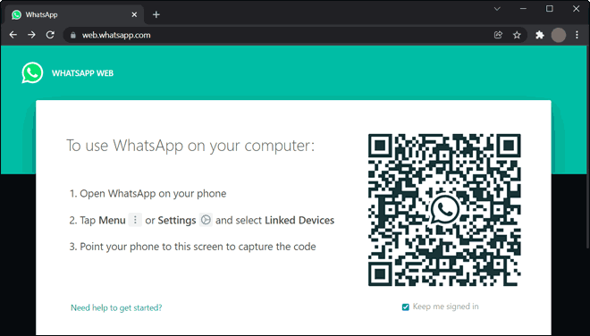Open the share this page icon

[x=498, y=35]
